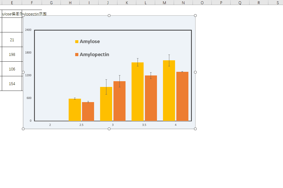
Task: Click error bar on Amylopectin bar at 3.5
Action: click(151, 75)
